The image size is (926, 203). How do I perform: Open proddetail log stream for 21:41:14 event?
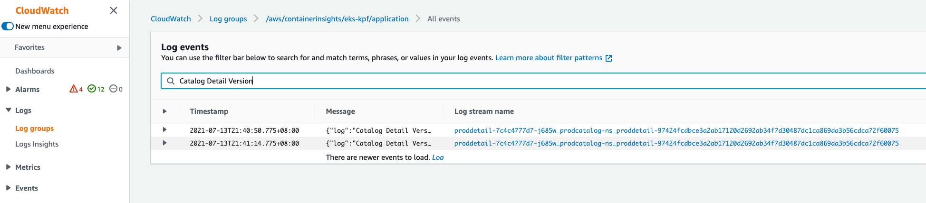[676, 143]
